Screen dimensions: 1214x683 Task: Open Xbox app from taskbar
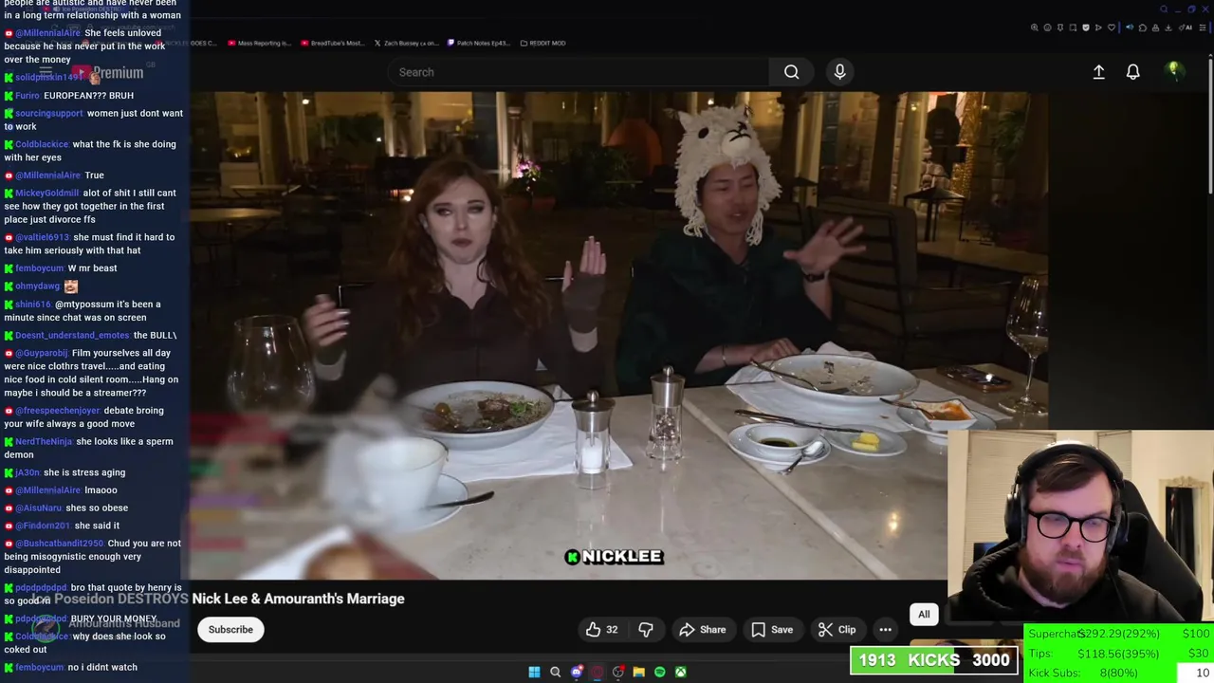[x=680, y=672]
